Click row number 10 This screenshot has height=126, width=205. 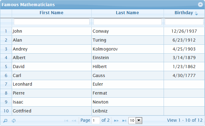(6, 111)
